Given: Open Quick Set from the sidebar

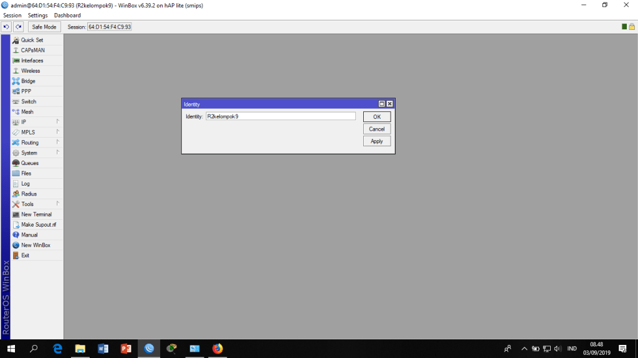Looking at the screenshot, I should [32, 40].
